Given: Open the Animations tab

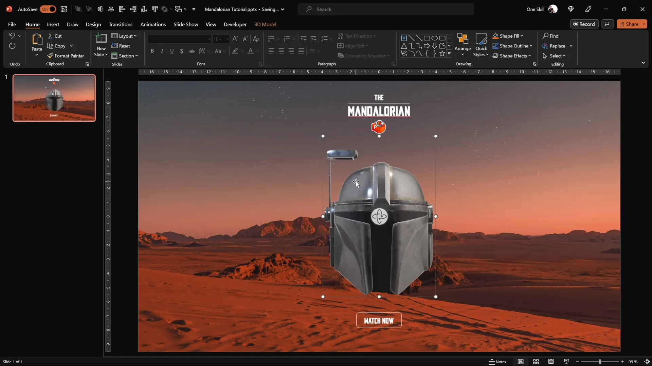Looking at the screenshot, I should [153, 24].
